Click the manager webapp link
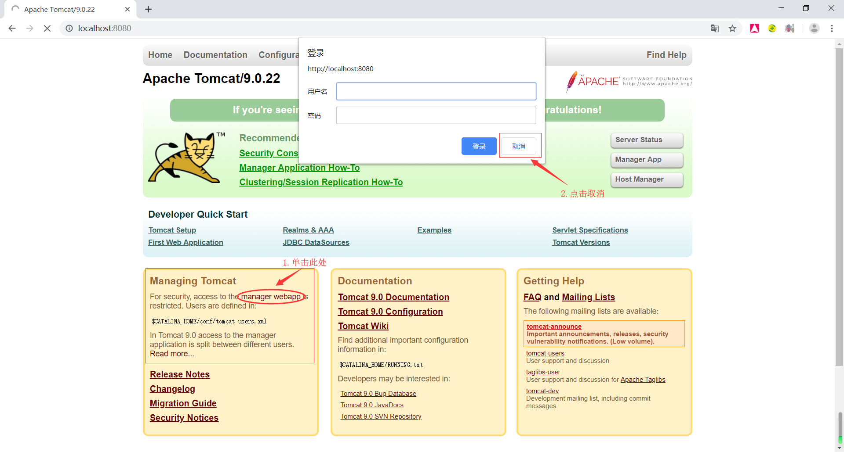 (x=271, y=297)
